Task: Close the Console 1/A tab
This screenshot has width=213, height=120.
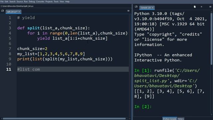Action: 152,8
